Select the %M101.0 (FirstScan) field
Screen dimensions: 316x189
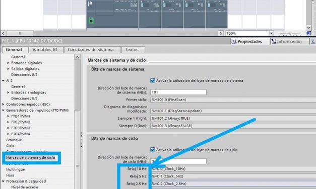pos(233,100)
